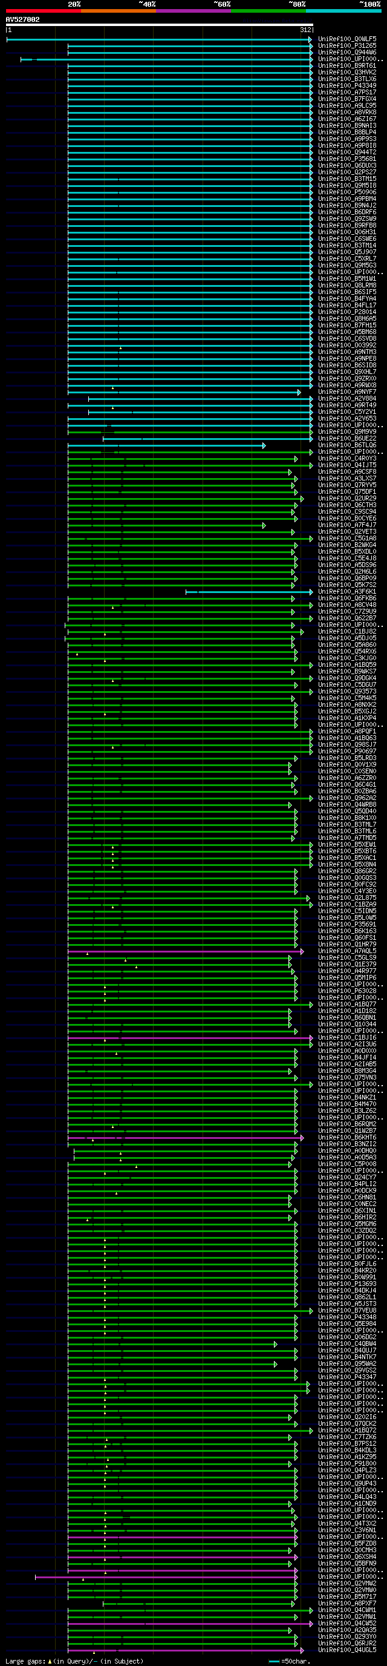Click the orange ~40% identity legend segment
This screenshot has width=387, height=1666.
(119, 10)
